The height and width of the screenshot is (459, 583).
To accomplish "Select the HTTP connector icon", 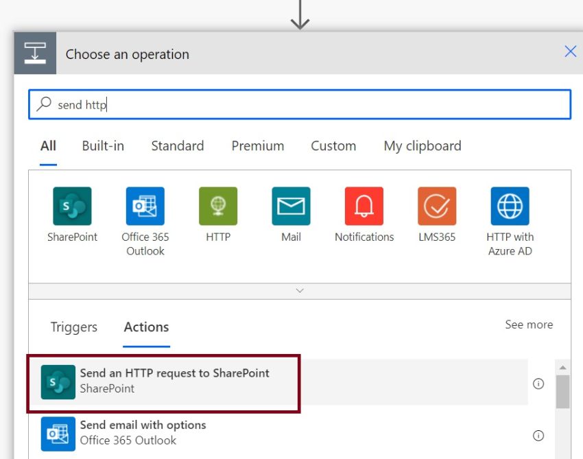I will pos(218,206).
